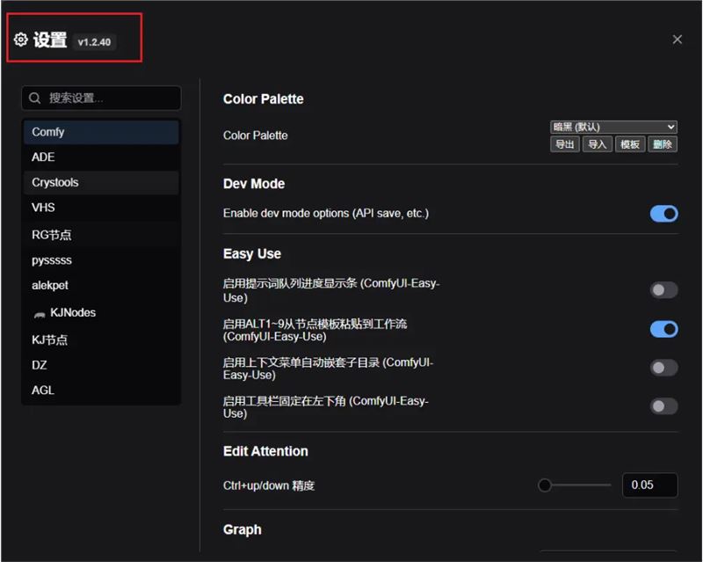Click the 搜索设置 search field
Viewport: 703px width, 562px height.
[101, 98]
